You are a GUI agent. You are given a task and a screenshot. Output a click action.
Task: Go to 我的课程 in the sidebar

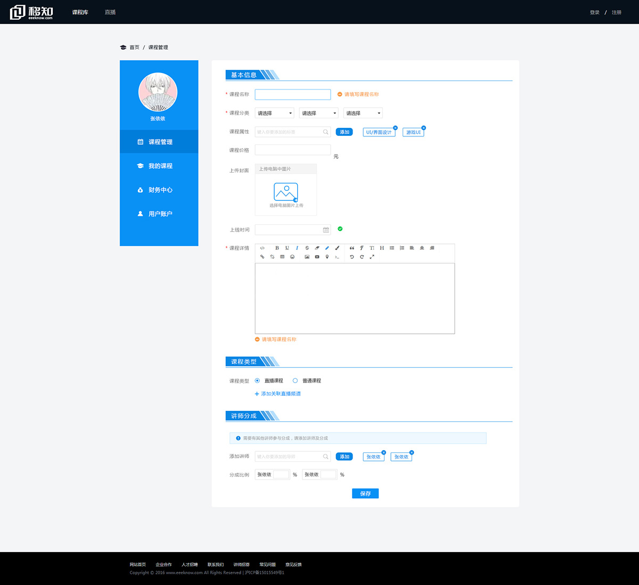159,166
